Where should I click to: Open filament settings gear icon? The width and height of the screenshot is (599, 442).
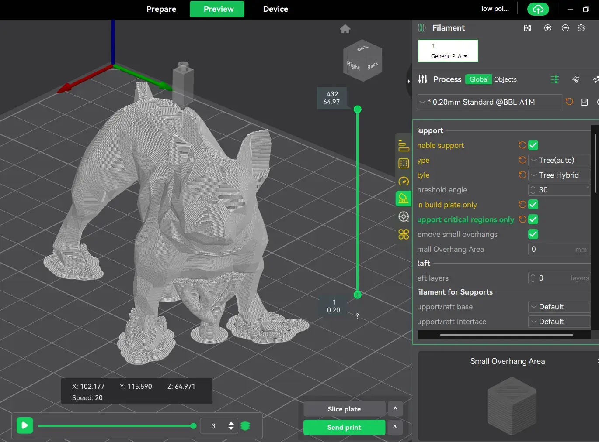(x=581, y=28)
